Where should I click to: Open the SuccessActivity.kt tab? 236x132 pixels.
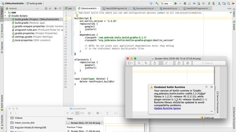[145, 8]
